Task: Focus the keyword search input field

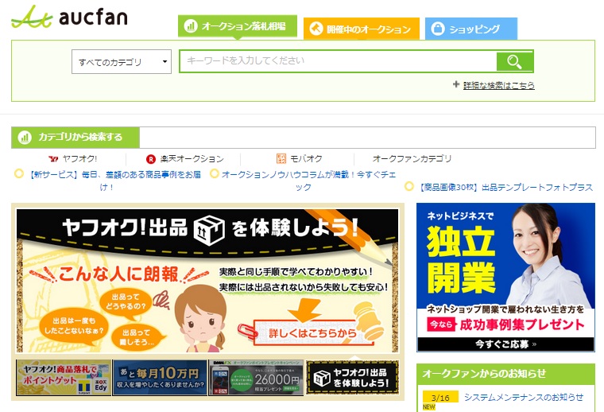Action: click(339, 61)
